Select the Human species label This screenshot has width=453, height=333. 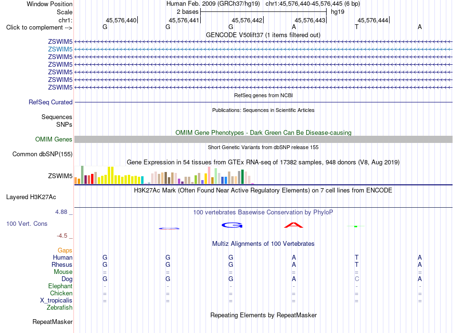[62, 257]
